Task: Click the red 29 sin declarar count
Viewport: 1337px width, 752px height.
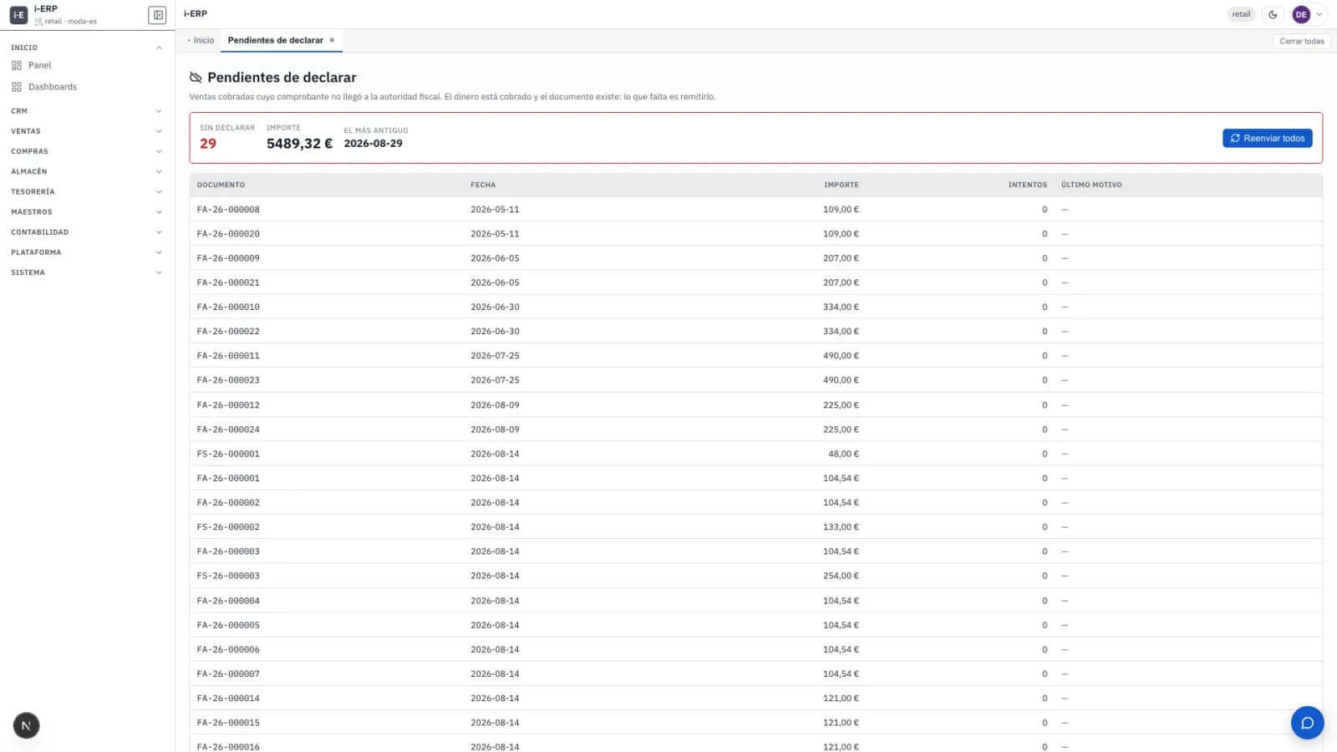Action: coord(208,144)
